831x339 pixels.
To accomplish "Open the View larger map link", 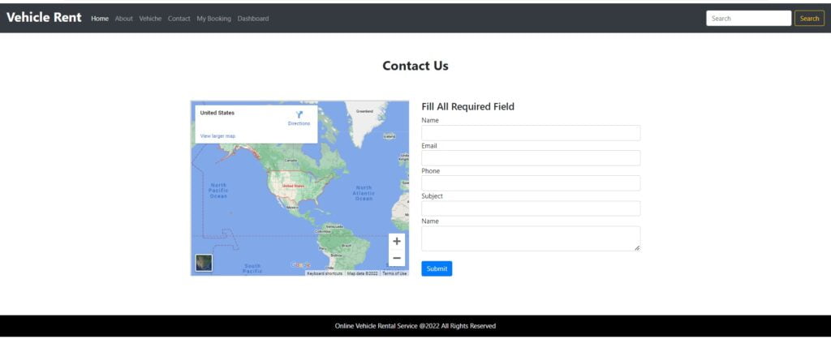I will (217, 136).
